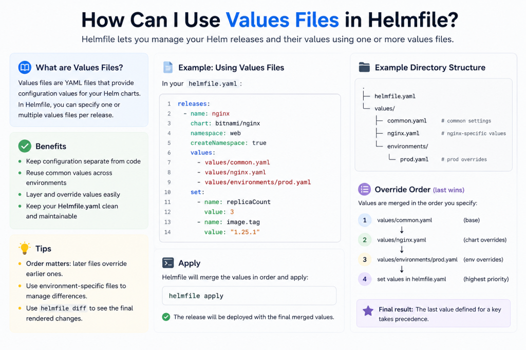526x350 pixels.
Task: Click step number 4 circle for set values
Action: (x=365, y=279)
